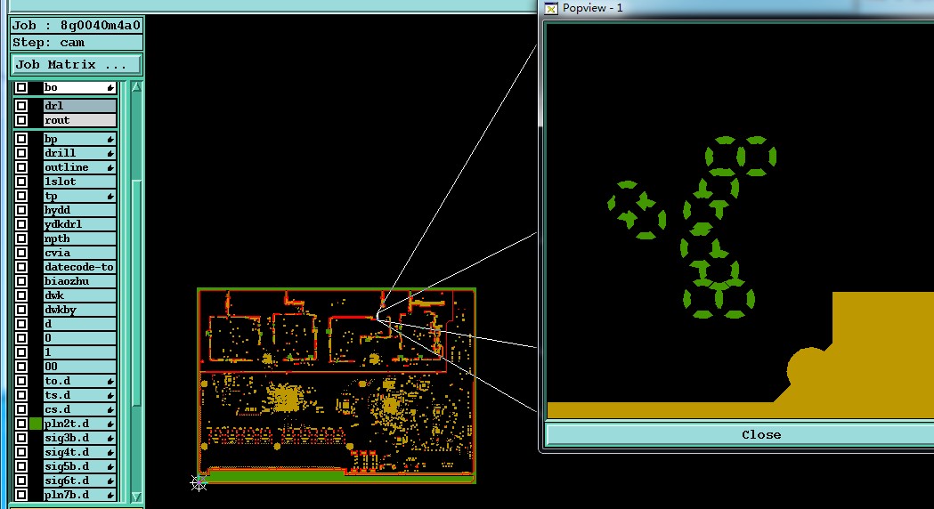The width and height of the screenshot is (934, 509).
Task: Click the marker icon on outline layer
Action: 110,167
